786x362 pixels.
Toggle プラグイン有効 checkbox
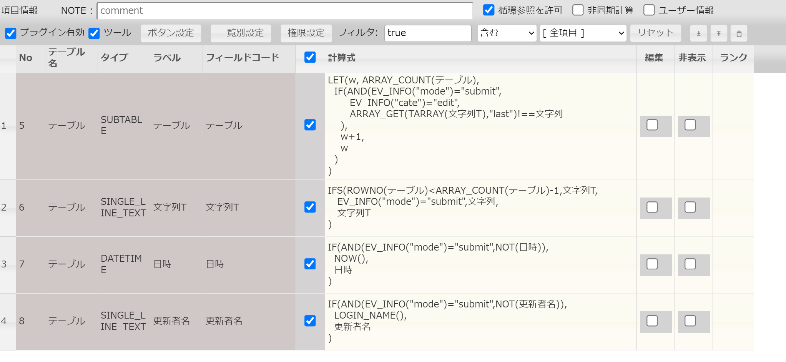pos(11,33)
